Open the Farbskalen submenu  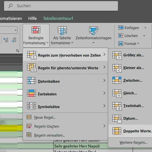[x=66, y=93]
